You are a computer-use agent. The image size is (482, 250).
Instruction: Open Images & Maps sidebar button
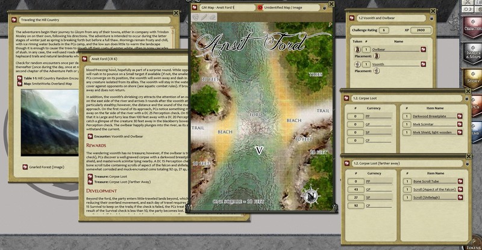[473, 53]
